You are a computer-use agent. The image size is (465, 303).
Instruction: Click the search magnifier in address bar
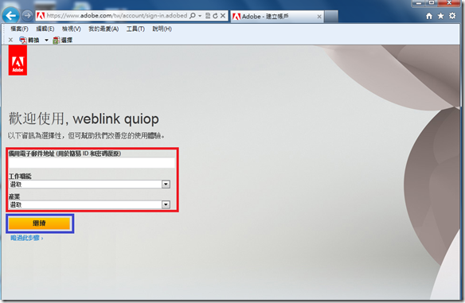pos(193,15)
